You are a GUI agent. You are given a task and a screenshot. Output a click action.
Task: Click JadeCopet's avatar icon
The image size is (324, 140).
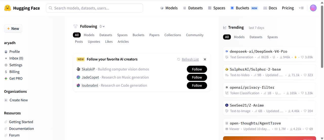pyautogui.click(x=78, y=77)
